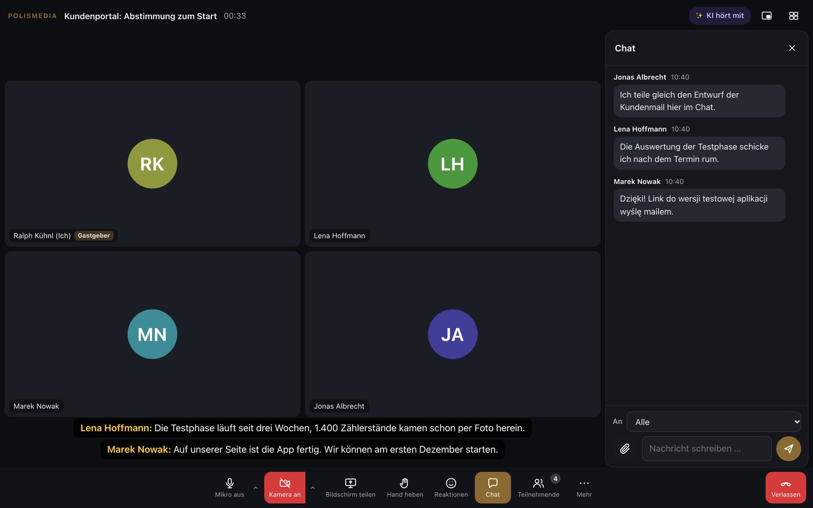
Task: Click Jonas Albrecht's chat message bubble
Action: pos(699,101)
